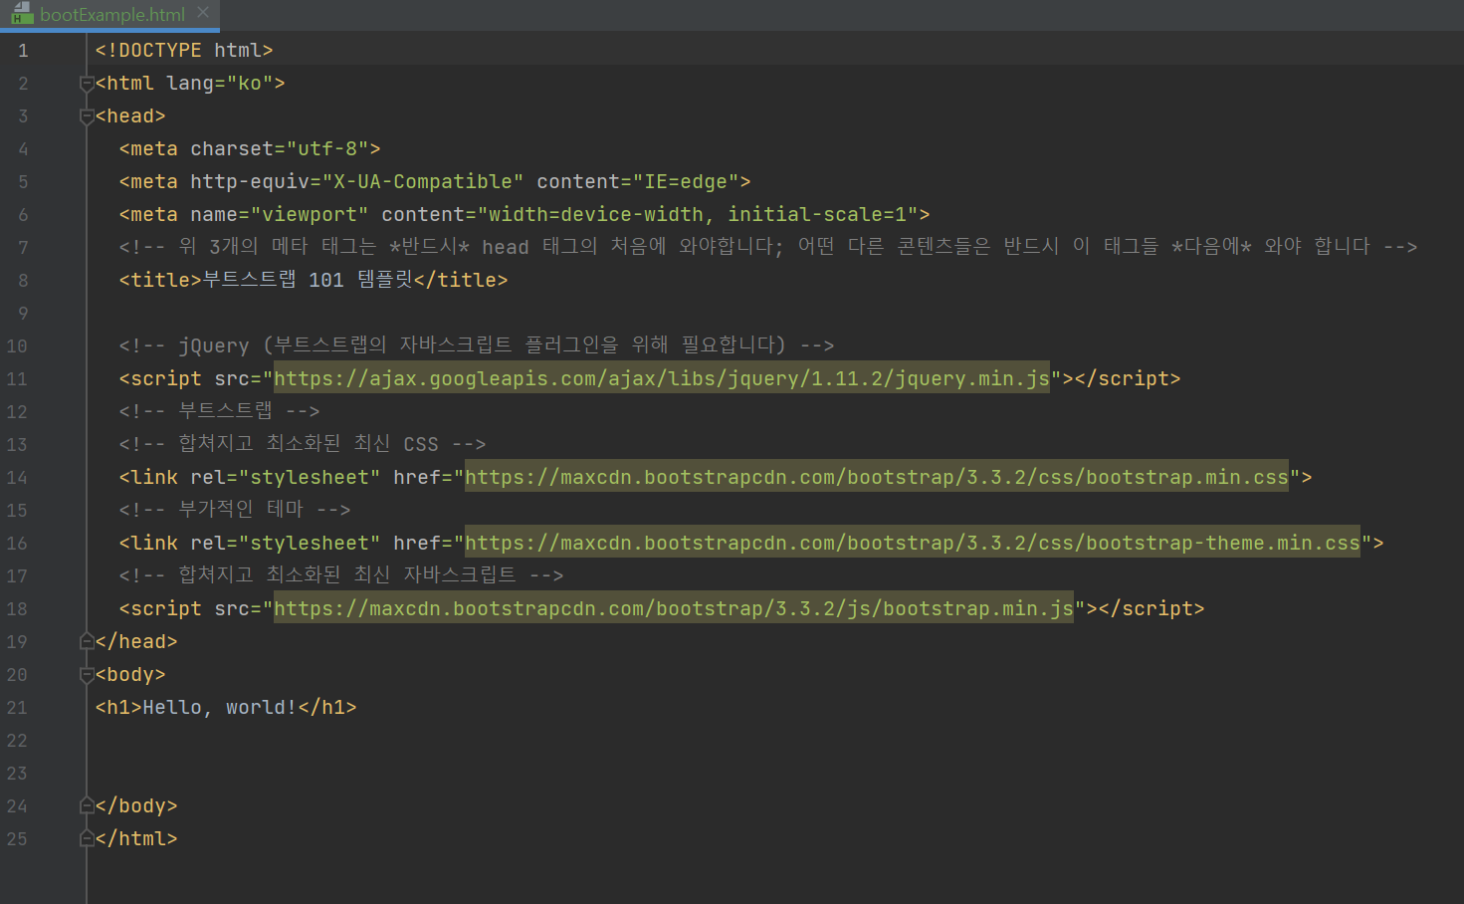Click the closing html fold marker on line 25
Viewport: 1464px width, 904px height.
point(87,839)
